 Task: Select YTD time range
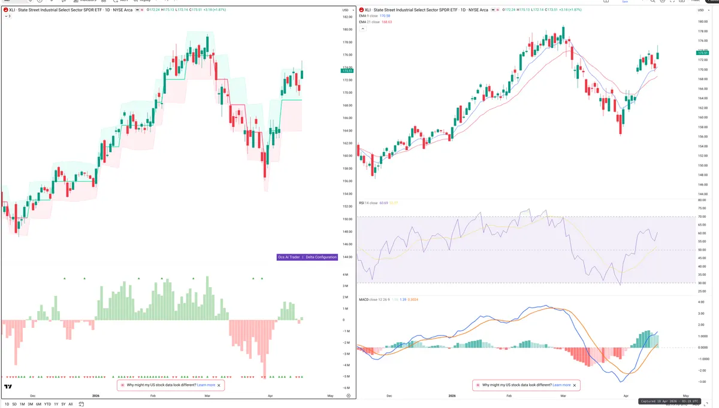[x=47, y=404]
